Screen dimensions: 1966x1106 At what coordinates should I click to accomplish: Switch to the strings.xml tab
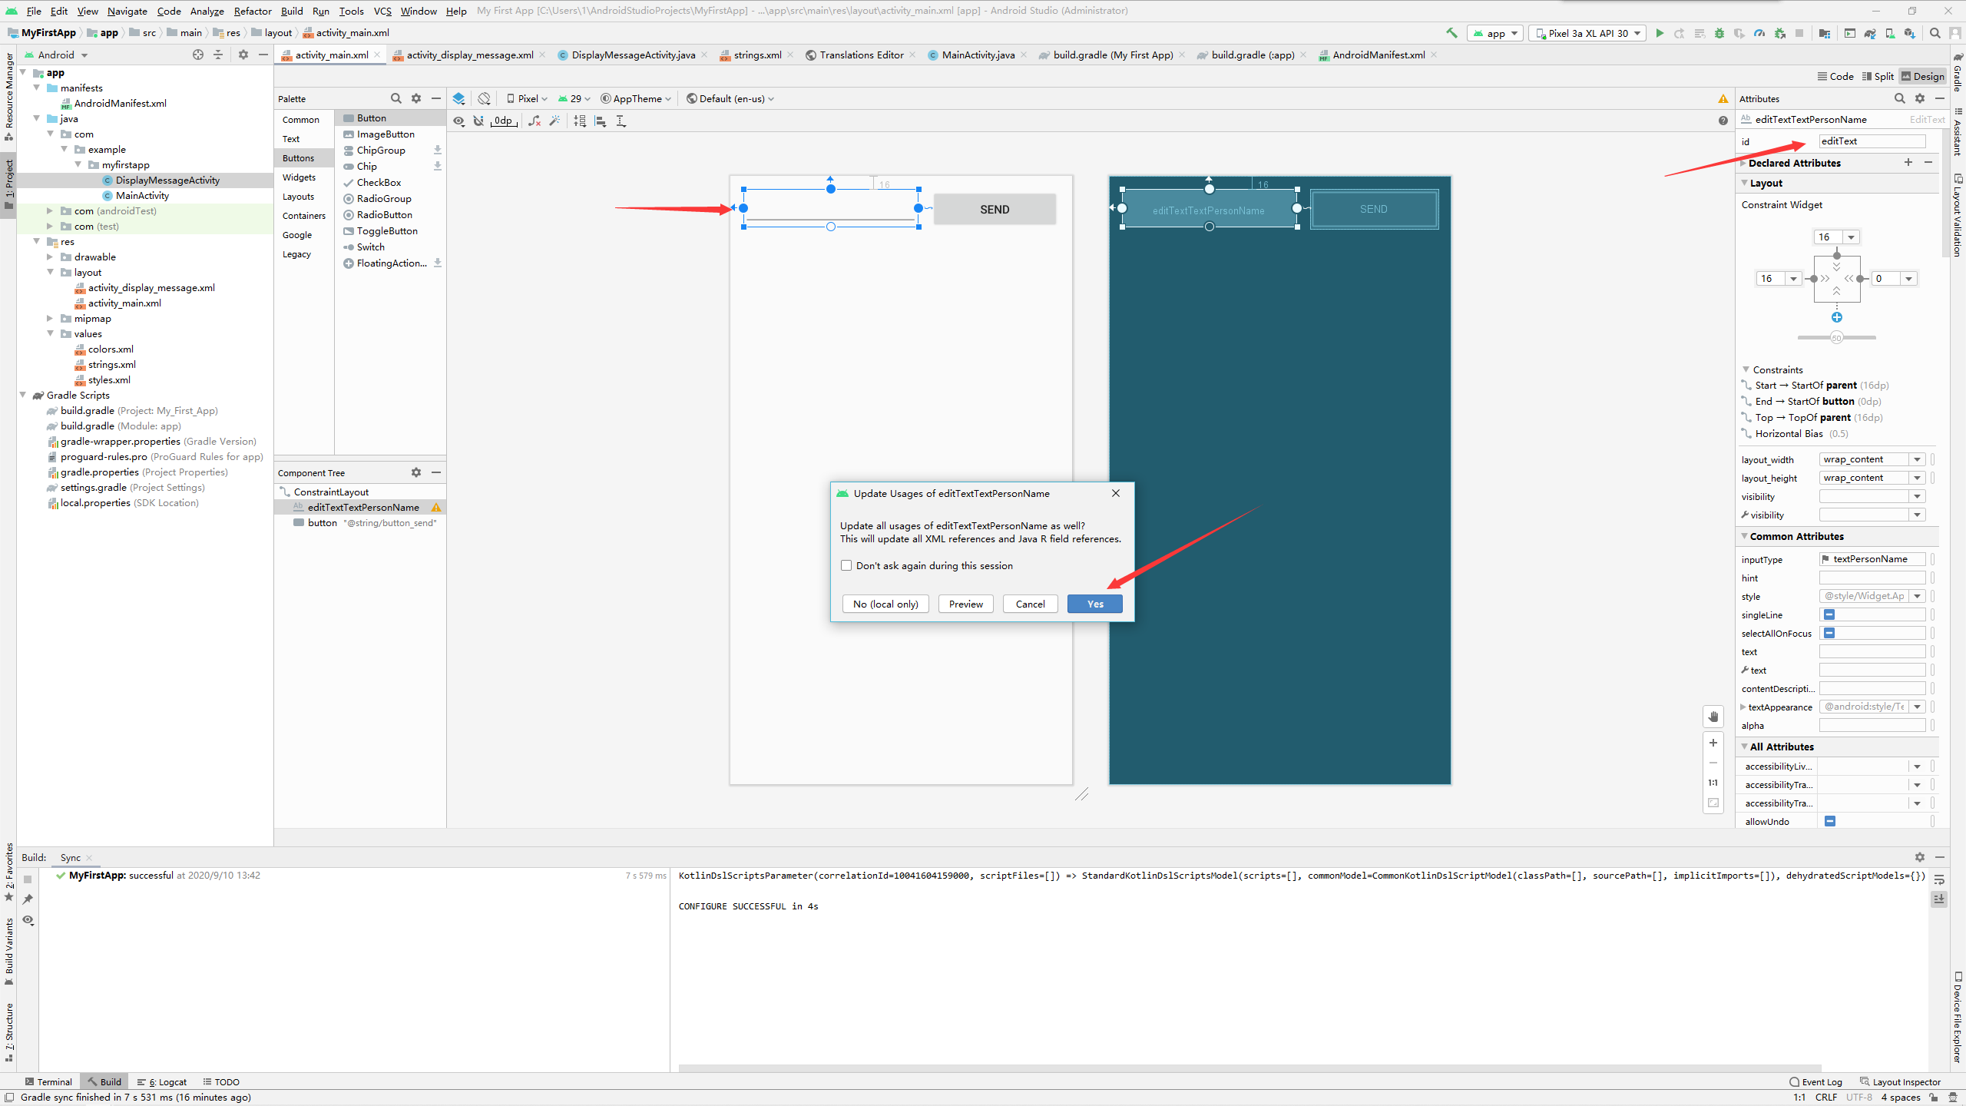756,55
